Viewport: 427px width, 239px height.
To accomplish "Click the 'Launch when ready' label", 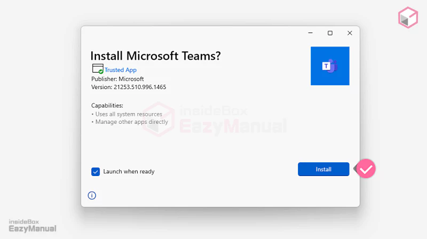I will pyautogui.click(x=129, y=171).
